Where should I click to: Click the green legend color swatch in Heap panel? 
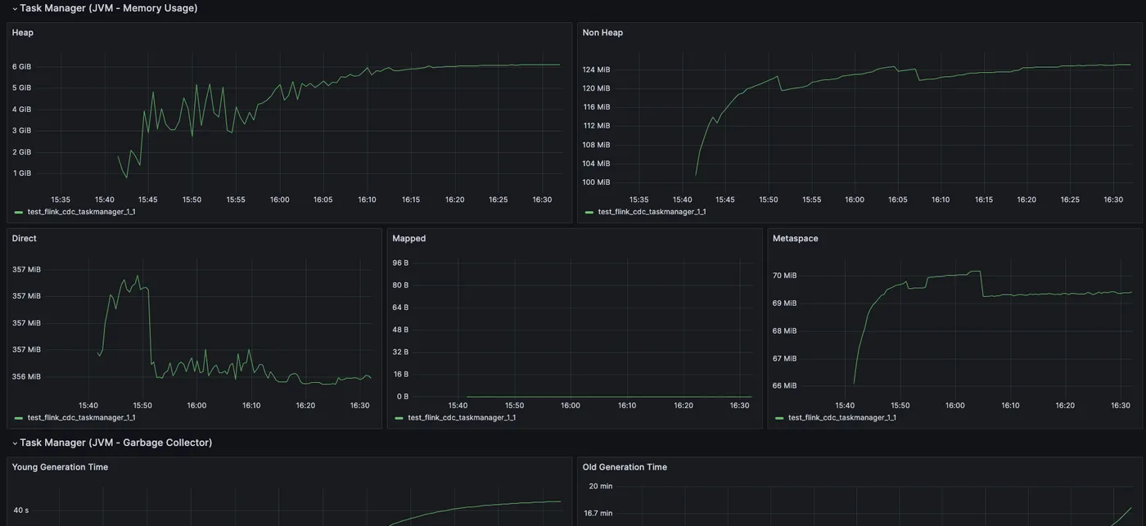coord(19,212)
